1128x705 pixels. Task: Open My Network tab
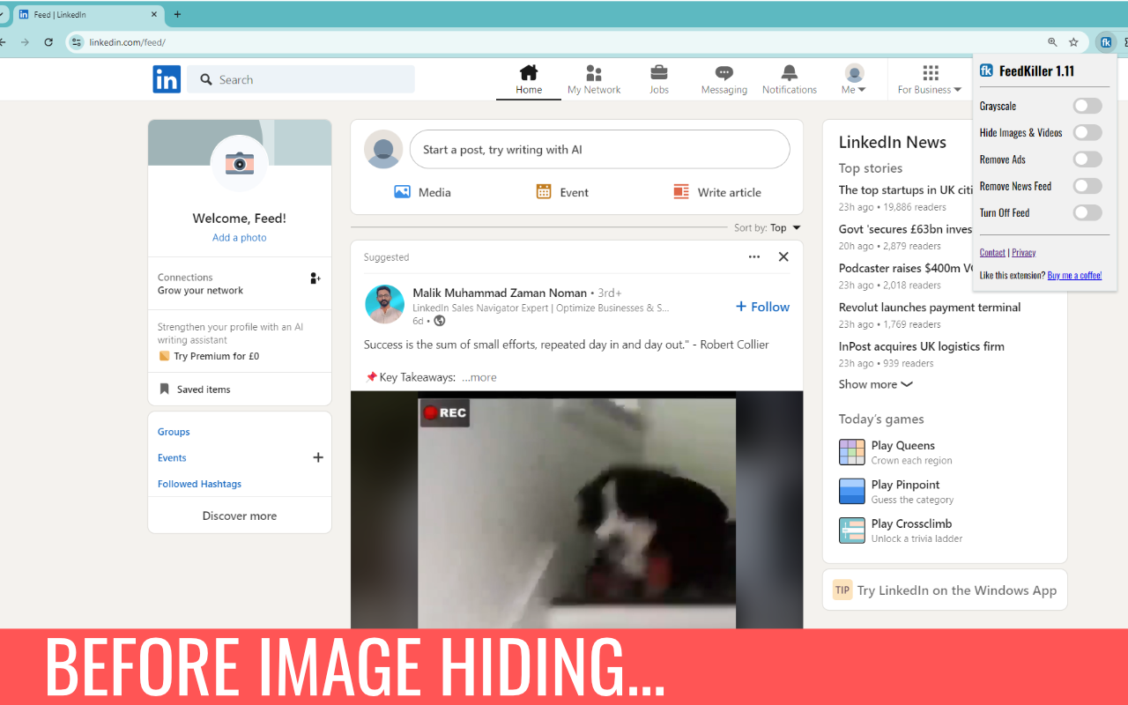pos(594,79)
